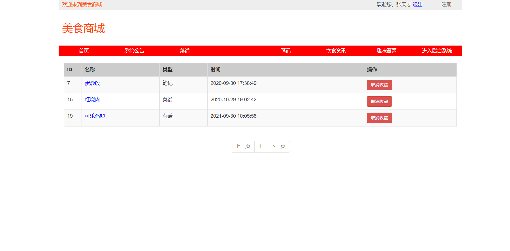Screen dimensions: 510x251
Task: Go to next page with 下一页
Action: (x=278, y=147)
